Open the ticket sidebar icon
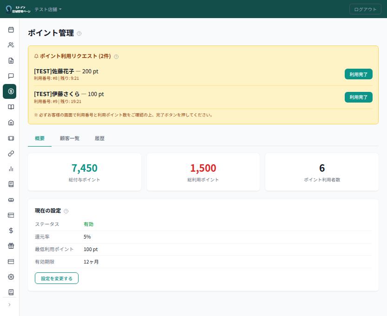This screenshot has height=316, width=387. (11, 138)
